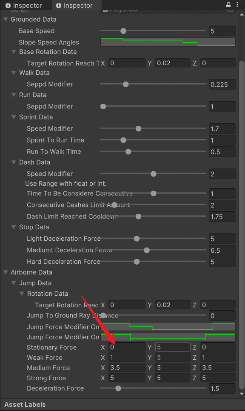Click the Deceleration Force slider handle

[118, 388]
